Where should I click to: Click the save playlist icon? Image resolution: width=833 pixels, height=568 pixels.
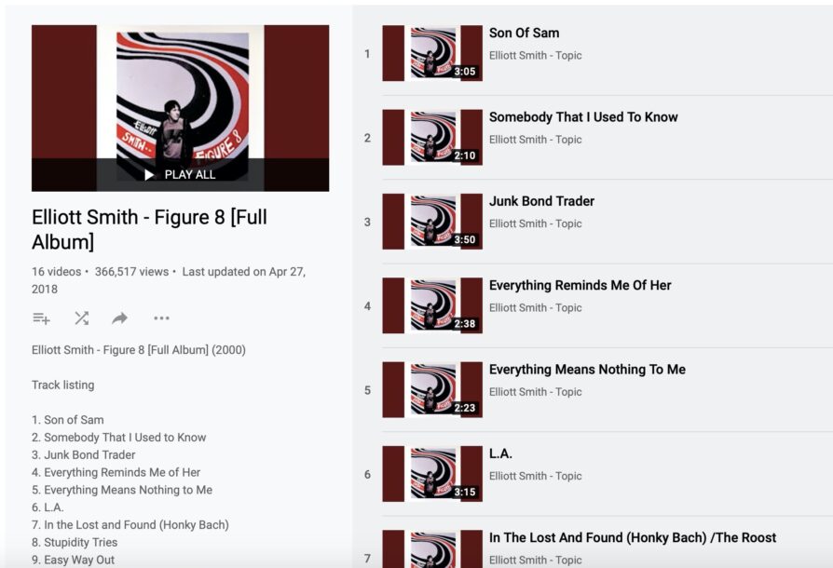41,318
